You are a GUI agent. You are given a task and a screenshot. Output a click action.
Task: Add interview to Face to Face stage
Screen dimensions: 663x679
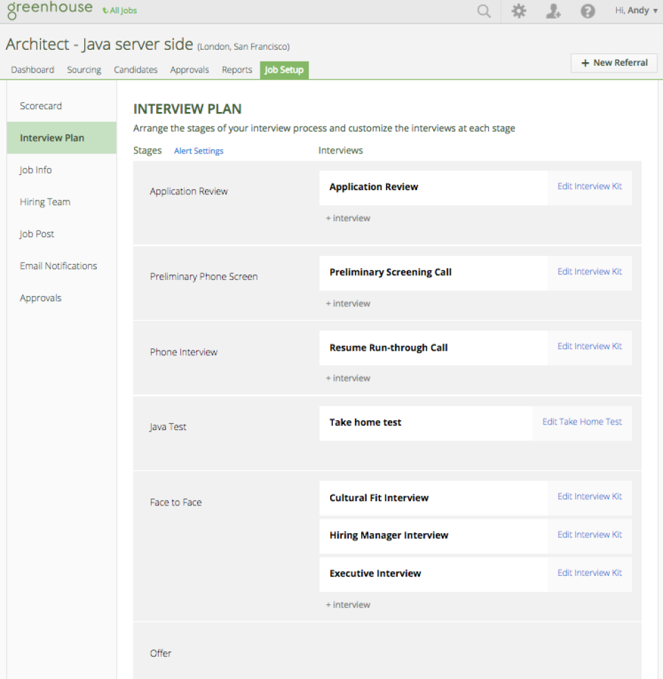point(348,605)
